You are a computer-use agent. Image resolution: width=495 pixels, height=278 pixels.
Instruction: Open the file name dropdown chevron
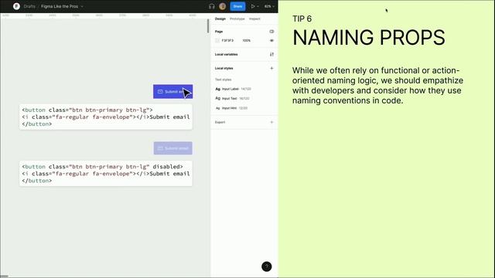[82, 6]
